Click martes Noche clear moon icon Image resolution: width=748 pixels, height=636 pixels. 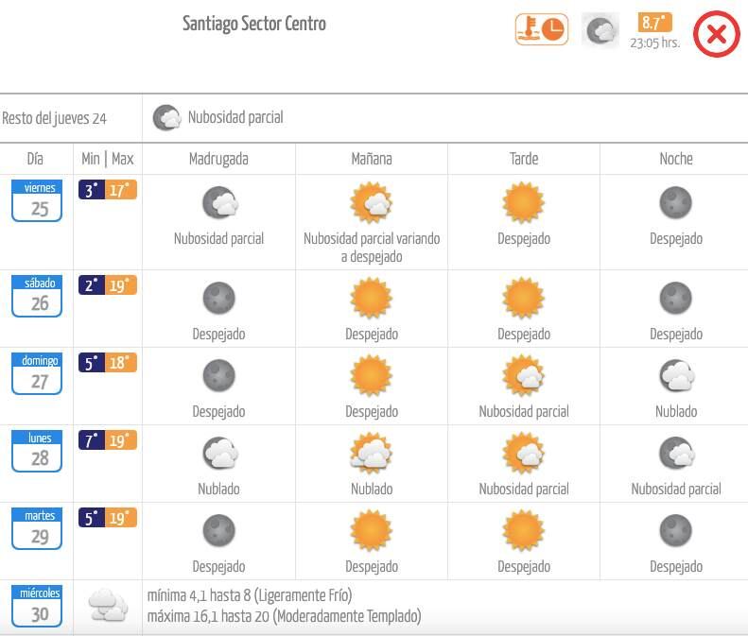click(676, 531)
